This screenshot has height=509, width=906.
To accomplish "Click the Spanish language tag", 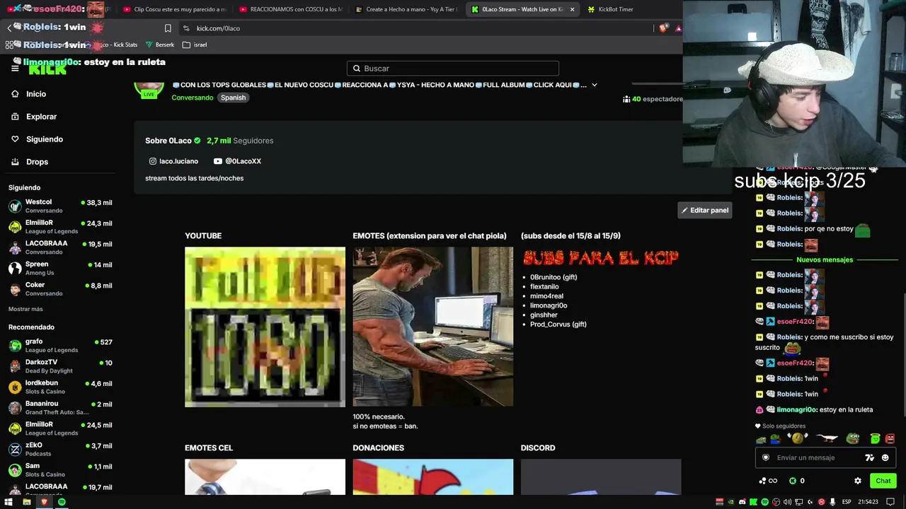I will 233,98.
